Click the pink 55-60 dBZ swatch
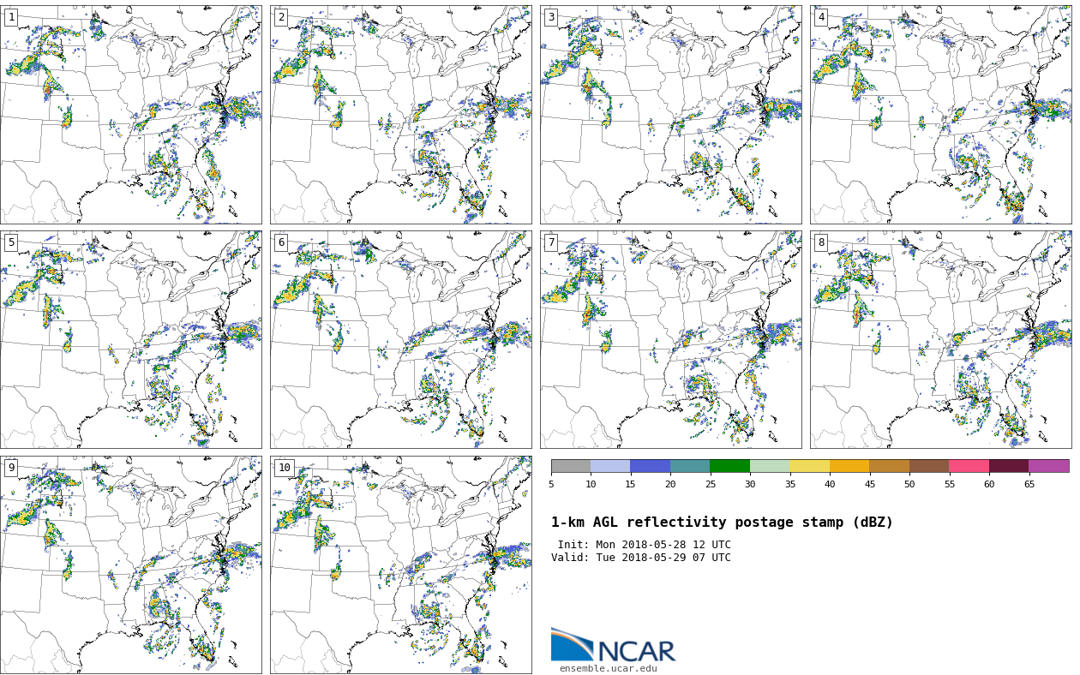1080x675 pixels. (x=969, y=466)
